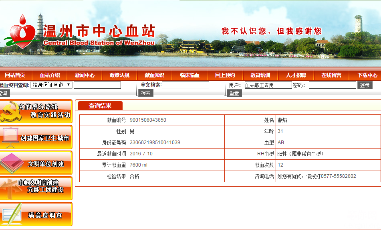This screenshot has height=230, width=381.
Task: Open the 满意度调查 survey banner
Action: tap(36, 214)
